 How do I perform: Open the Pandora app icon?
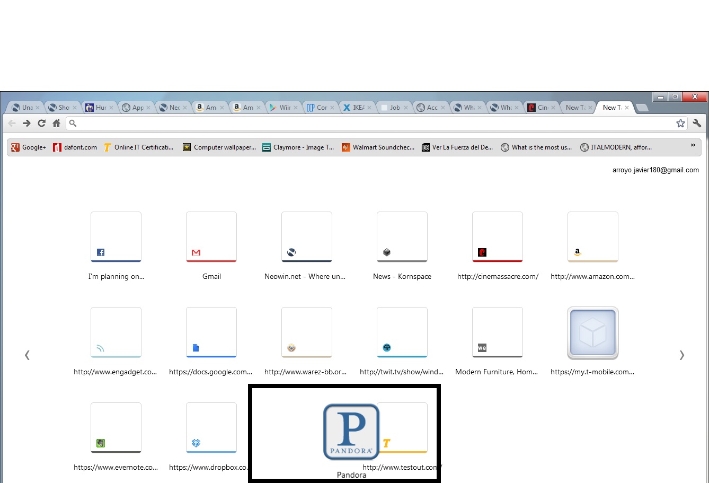coord(351,432)
